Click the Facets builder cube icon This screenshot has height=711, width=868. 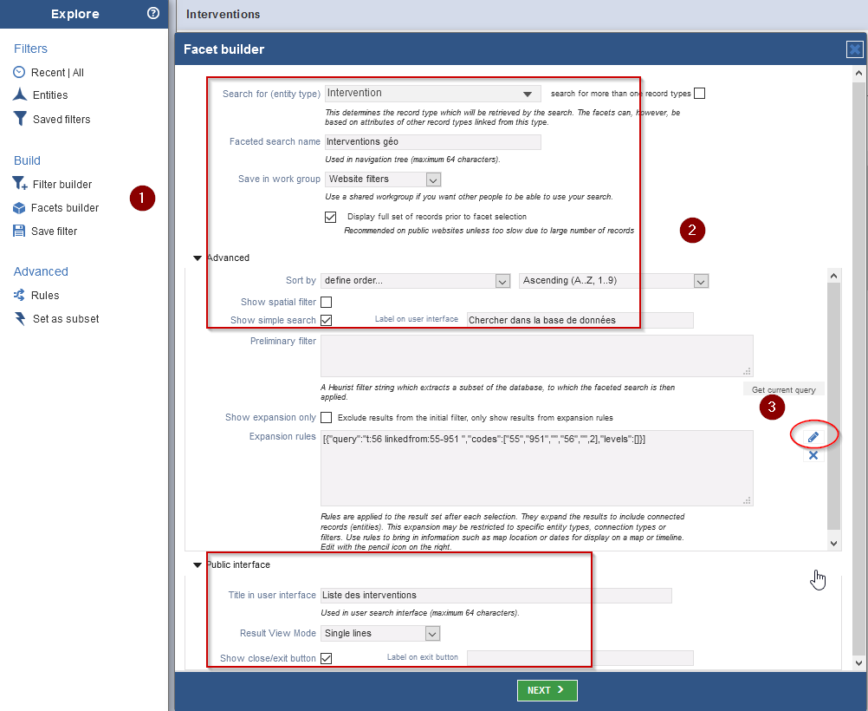tap(19, 207)
